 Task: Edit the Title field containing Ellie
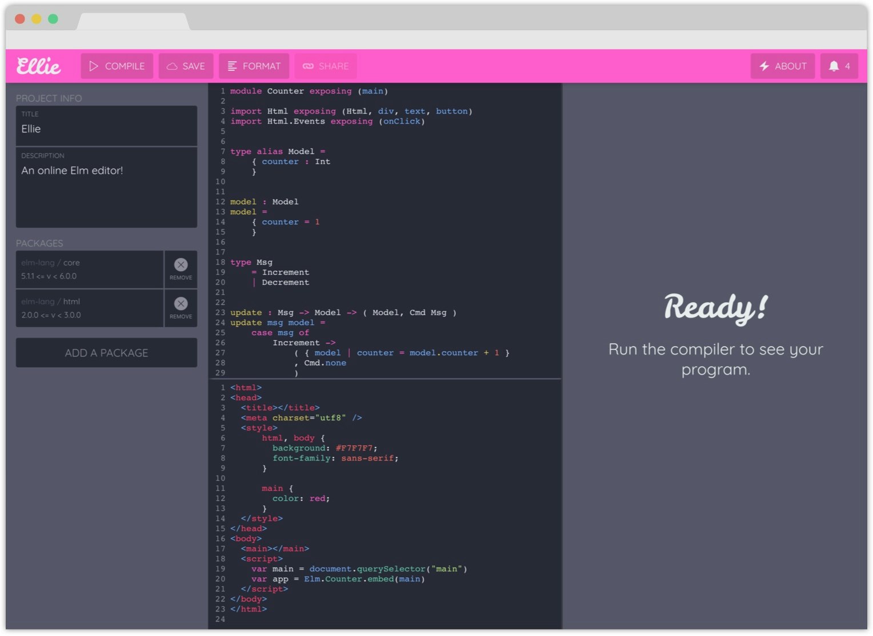pos(106,126)
